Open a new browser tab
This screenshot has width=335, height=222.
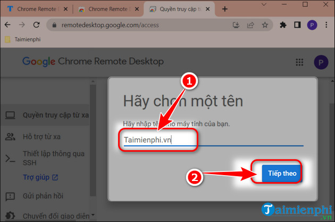224,9
